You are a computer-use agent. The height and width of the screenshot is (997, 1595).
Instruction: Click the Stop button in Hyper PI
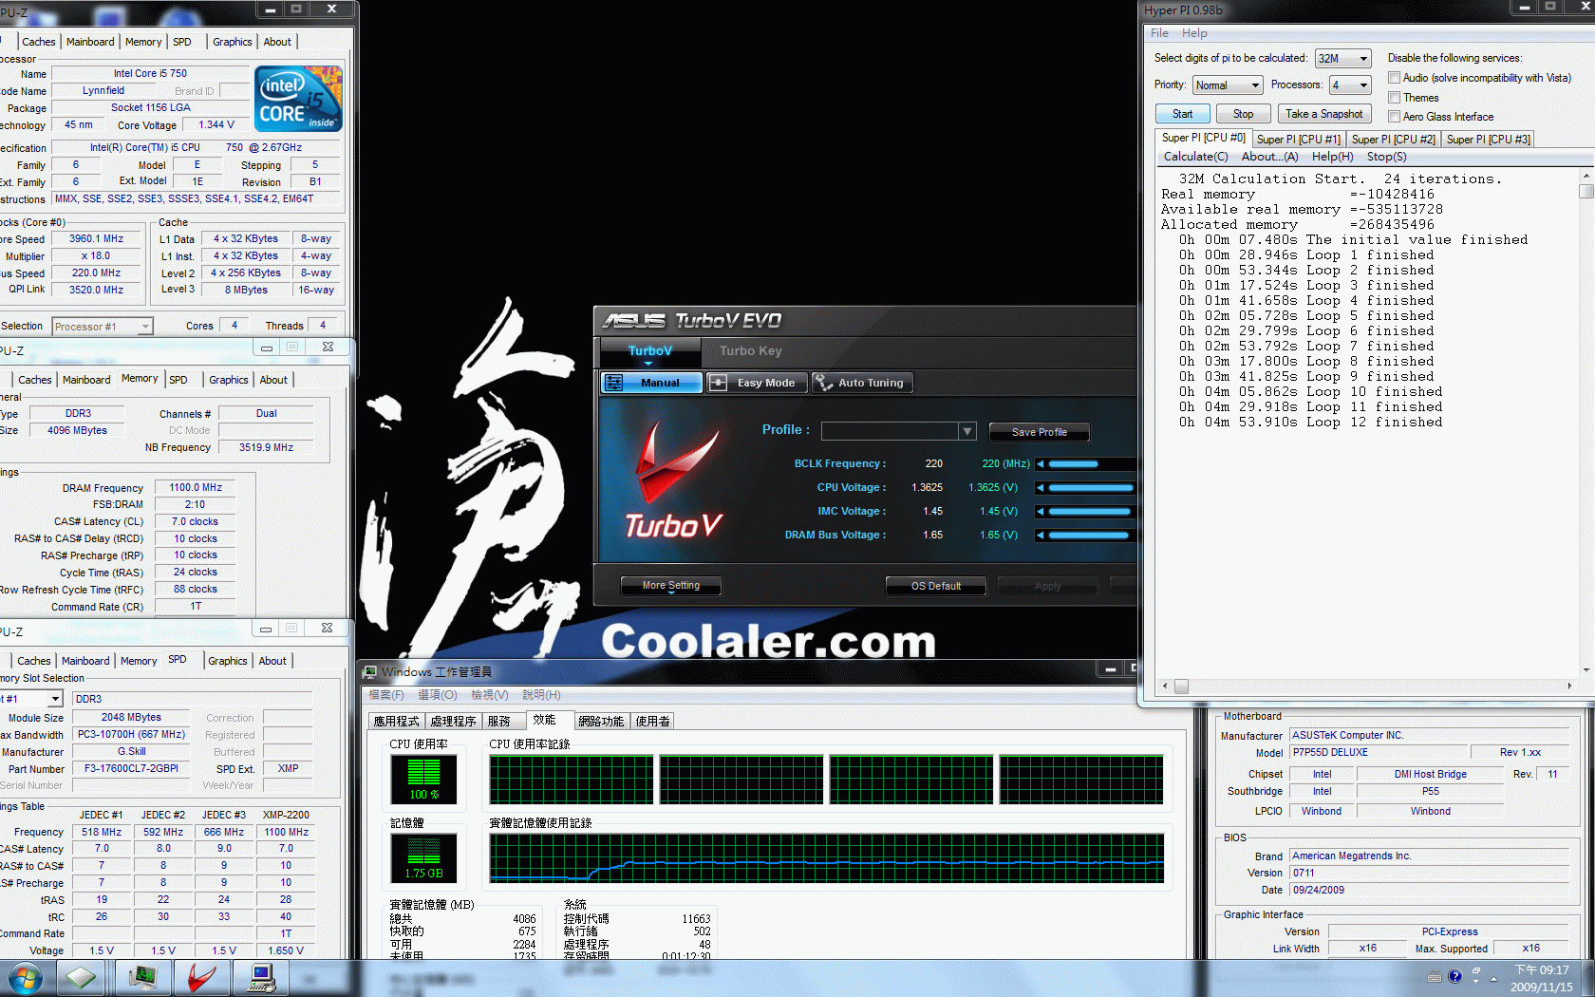pos(1243,114)
